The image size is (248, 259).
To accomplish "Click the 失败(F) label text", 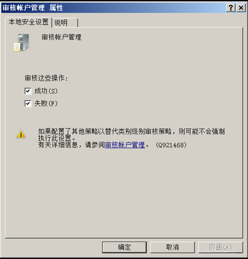I will tap(46, 104).
